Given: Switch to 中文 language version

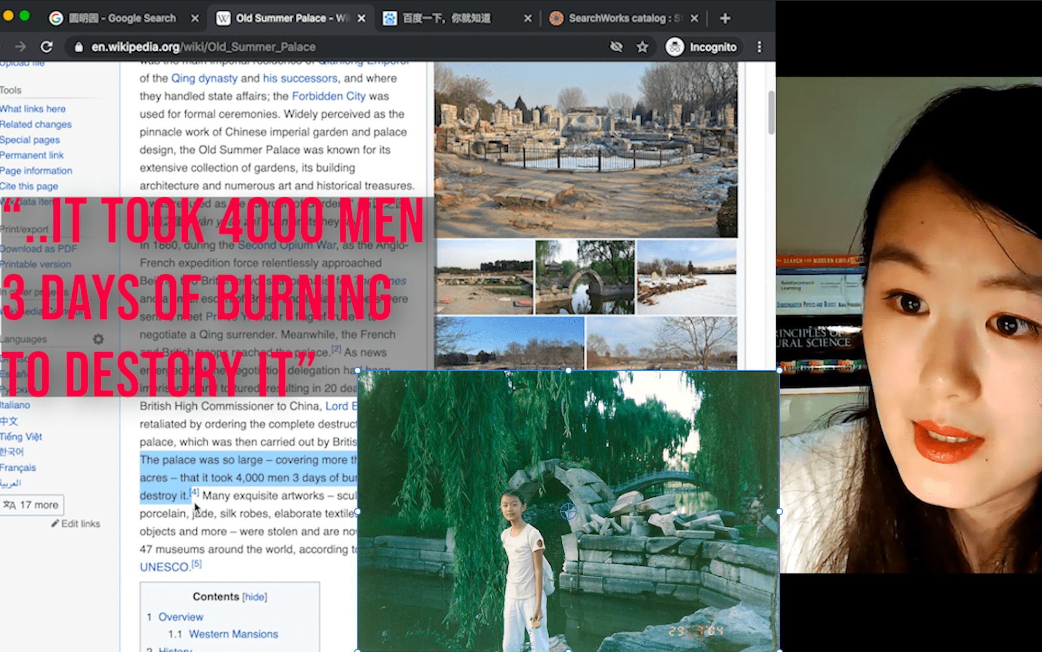Looking at the screenshot, I should tap(9, 421).
